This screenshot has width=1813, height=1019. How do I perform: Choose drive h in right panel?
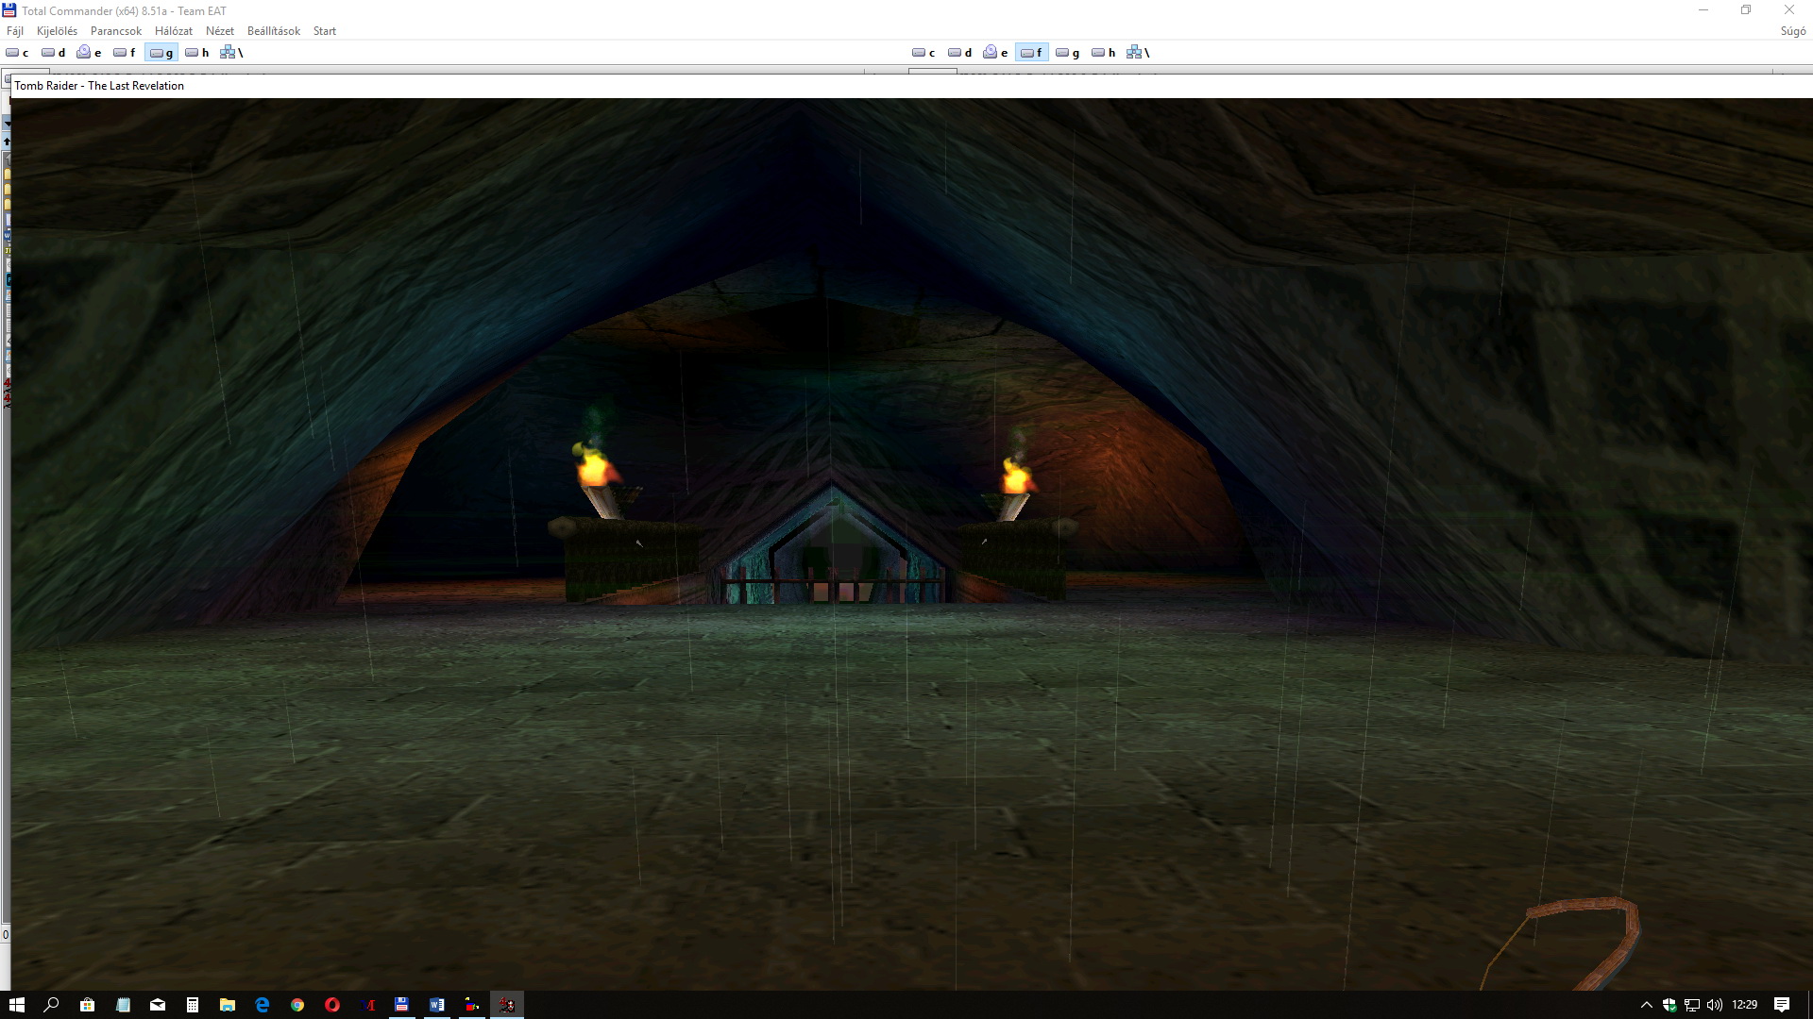[1103, 53]
